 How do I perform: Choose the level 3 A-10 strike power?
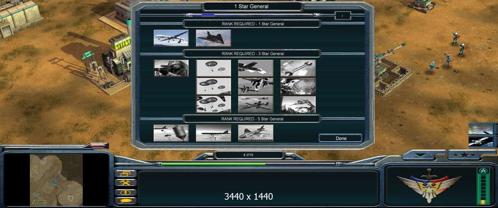point(256,104)
